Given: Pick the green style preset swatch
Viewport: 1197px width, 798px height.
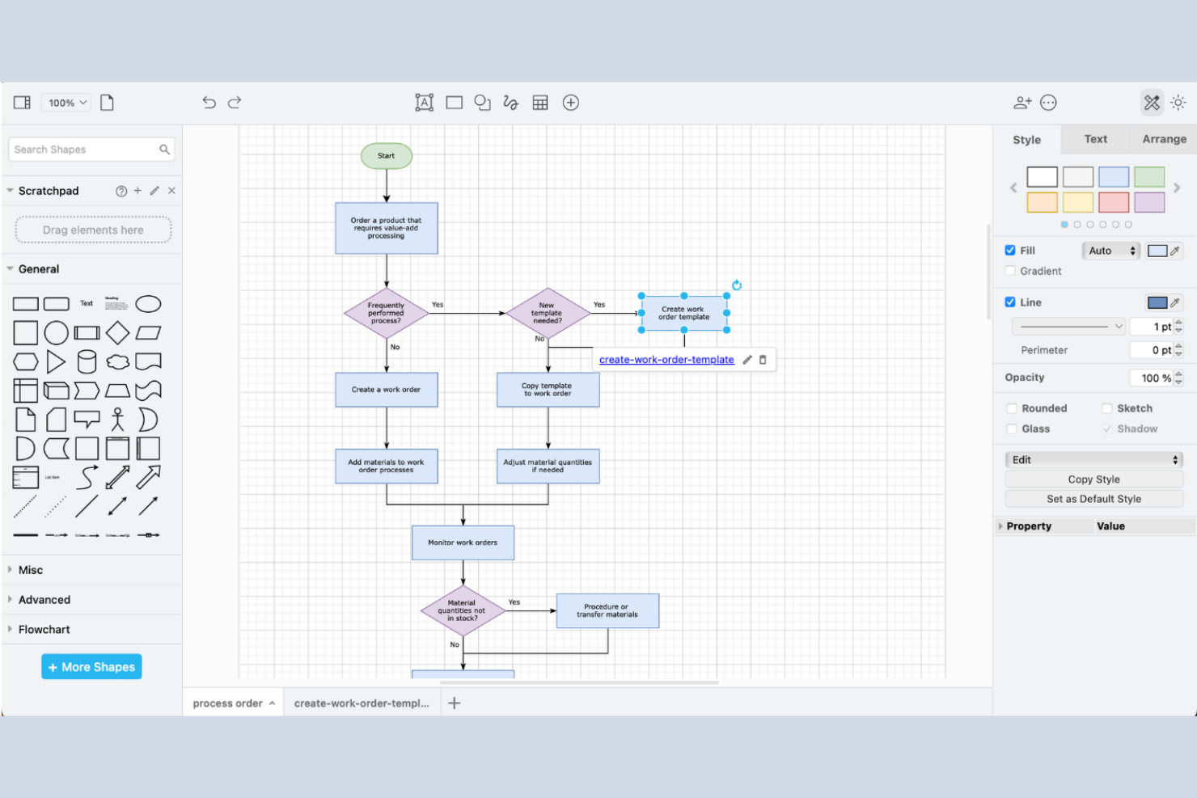Looking at the screenshot, I should pyautogui.click(x=1149, y=176).
